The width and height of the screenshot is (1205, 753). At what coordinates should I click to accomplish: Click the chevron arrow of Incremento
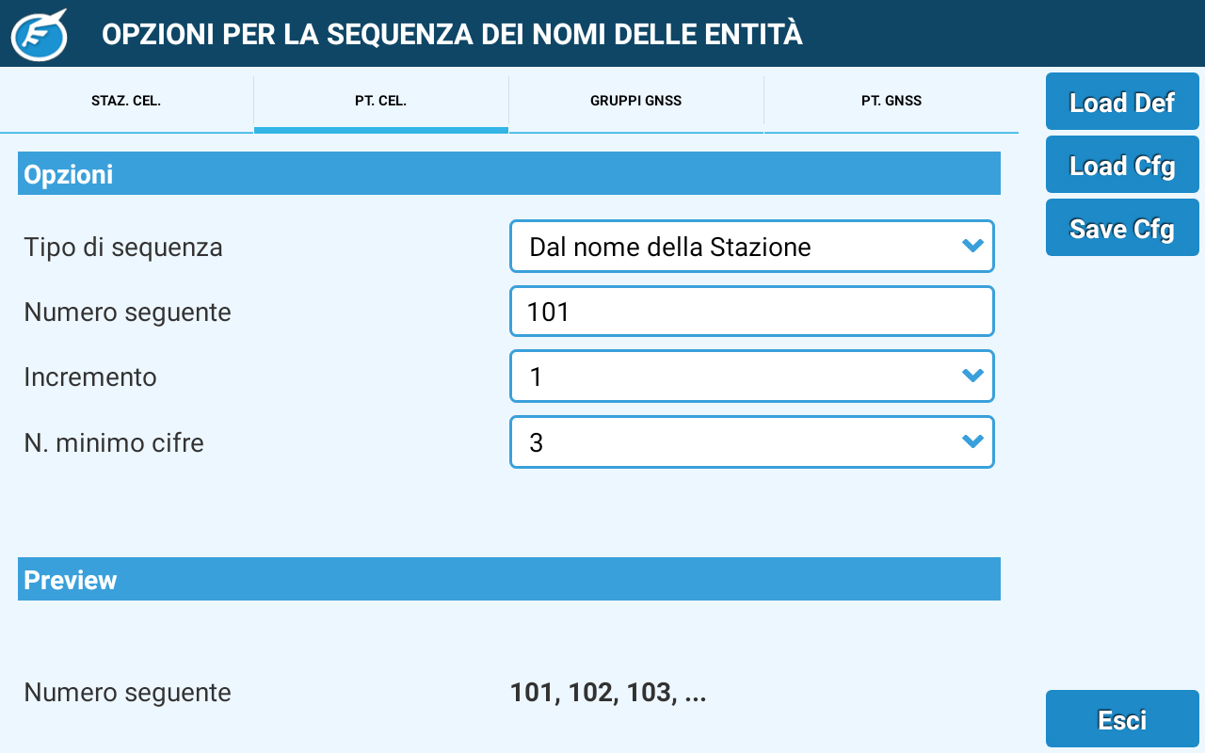pyautogui.click(x=972, y=376)
